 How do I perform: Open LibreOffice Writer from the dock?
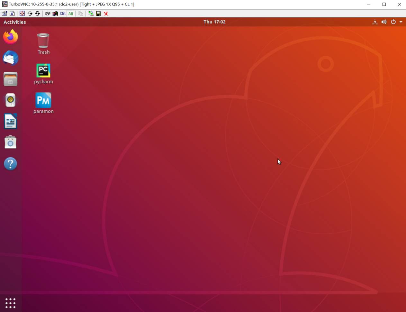pyautogui.click(x=11, y=122)
